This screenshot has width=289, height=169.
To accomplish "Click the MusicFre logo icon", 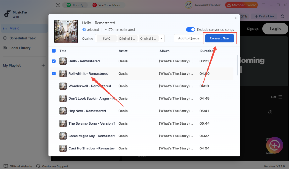I will click(x=7, y=14).
